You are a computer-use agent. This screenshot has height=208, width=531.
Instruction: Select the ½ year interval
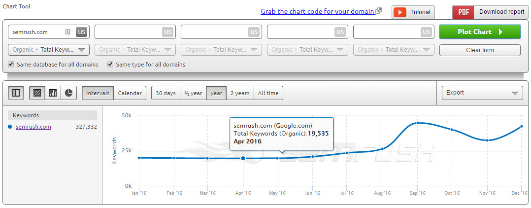(x=193, y=93)
